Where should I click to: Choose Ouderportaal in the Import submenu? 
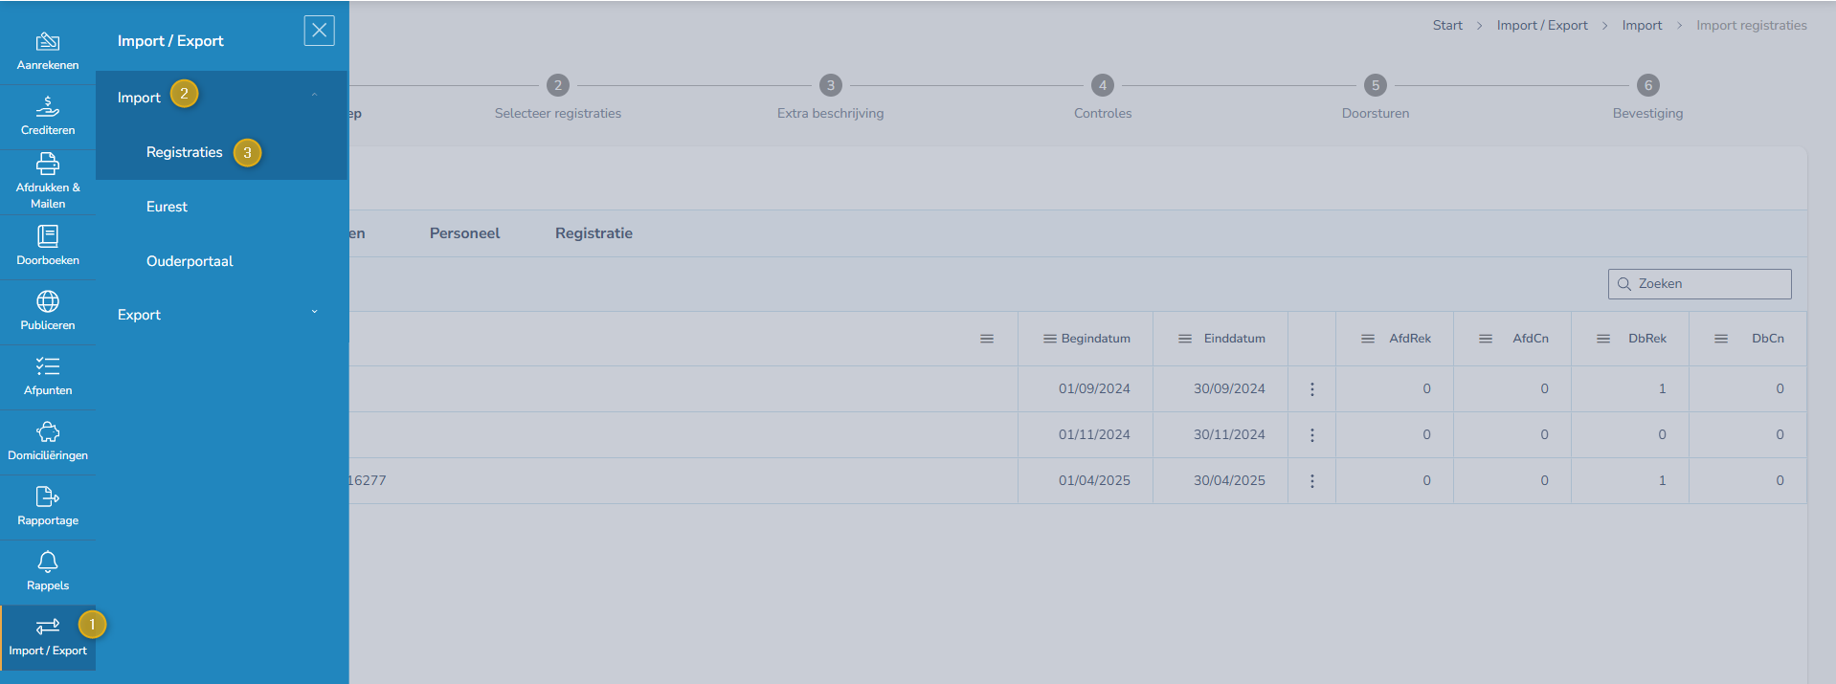click(190, 261)
